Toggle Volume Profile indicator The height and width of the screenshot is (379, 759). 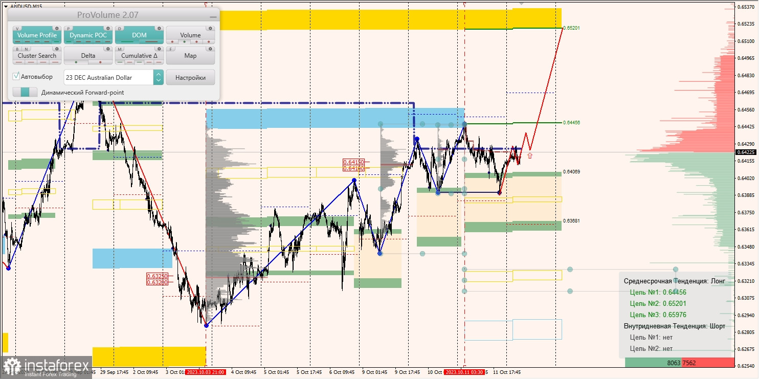point(37,35)
